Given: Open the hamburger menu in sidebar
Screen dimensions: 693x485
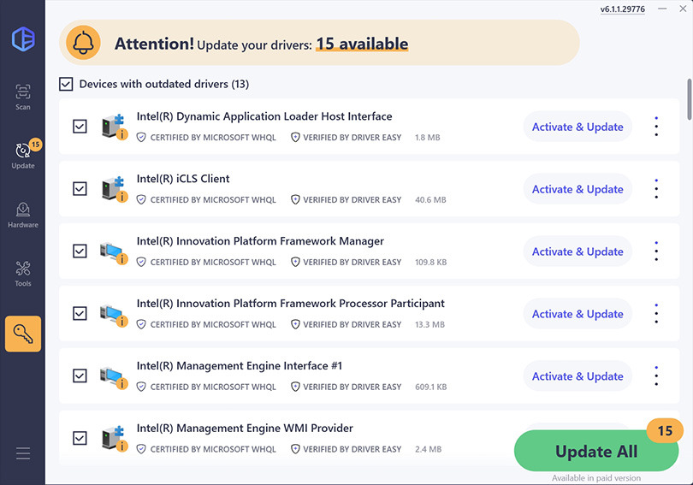Looking at the screenshot, I should 23,453.
